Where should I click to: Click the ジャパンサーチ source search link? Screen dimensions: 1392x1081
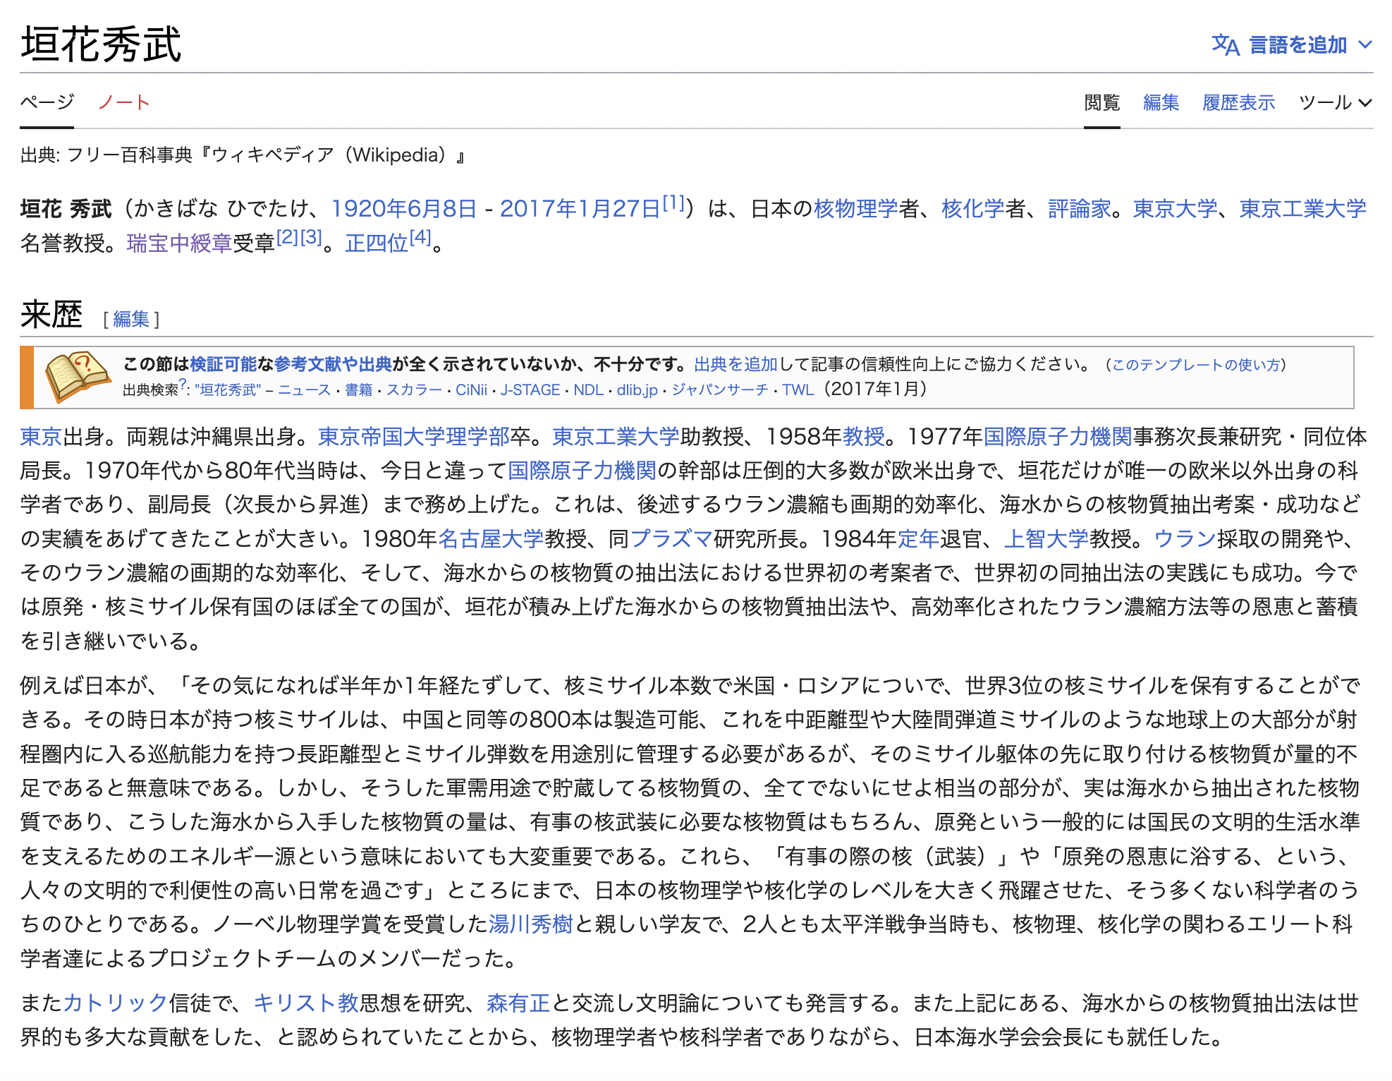[x=719, y=390]
